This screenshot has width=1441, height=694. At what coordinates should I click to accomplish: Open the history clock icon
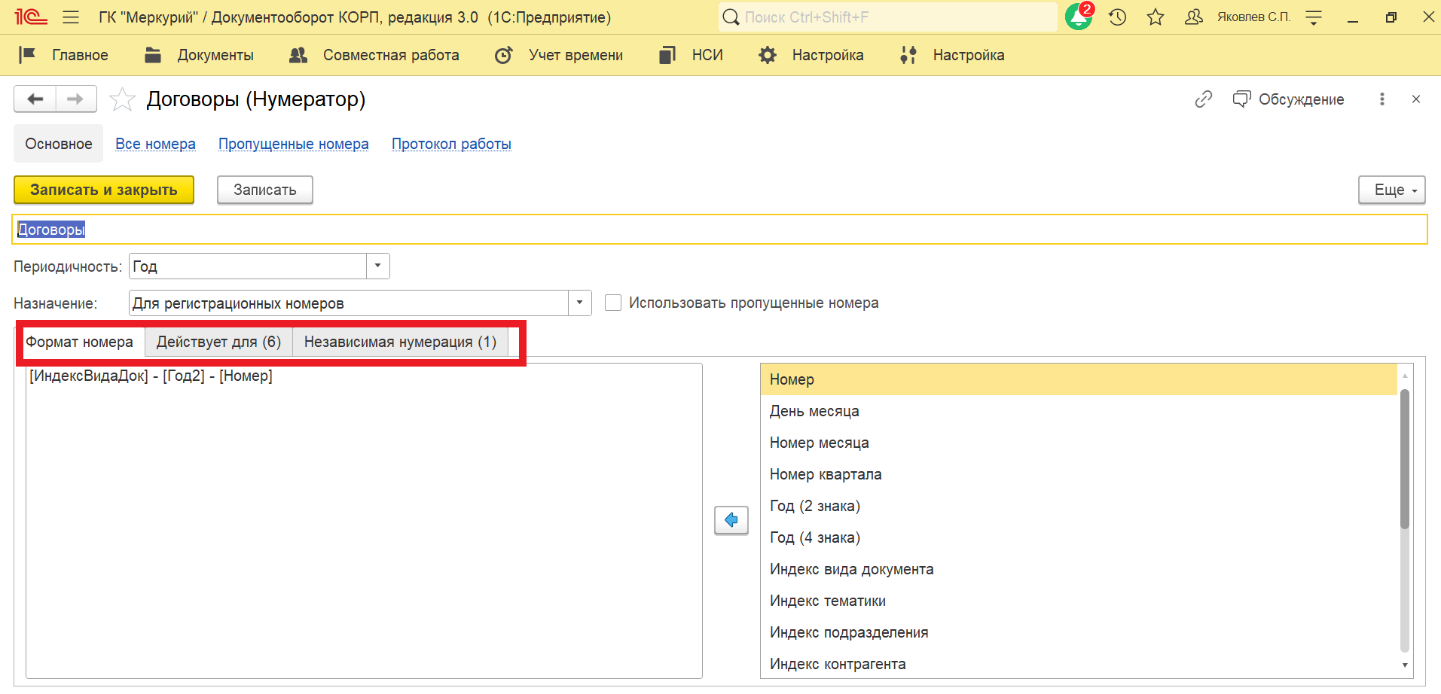pyautogui.click(x=1118, y=17)
